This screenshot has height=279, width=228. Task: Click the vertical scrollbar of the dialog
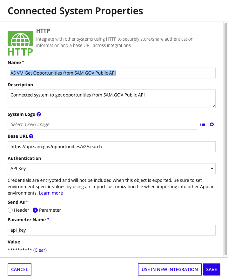tap(226, 139)
